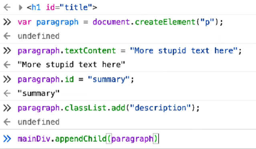256x149 pixels.
Task: Click the input chevron beside paragraph.classList.add
Action: coord(7,108)
